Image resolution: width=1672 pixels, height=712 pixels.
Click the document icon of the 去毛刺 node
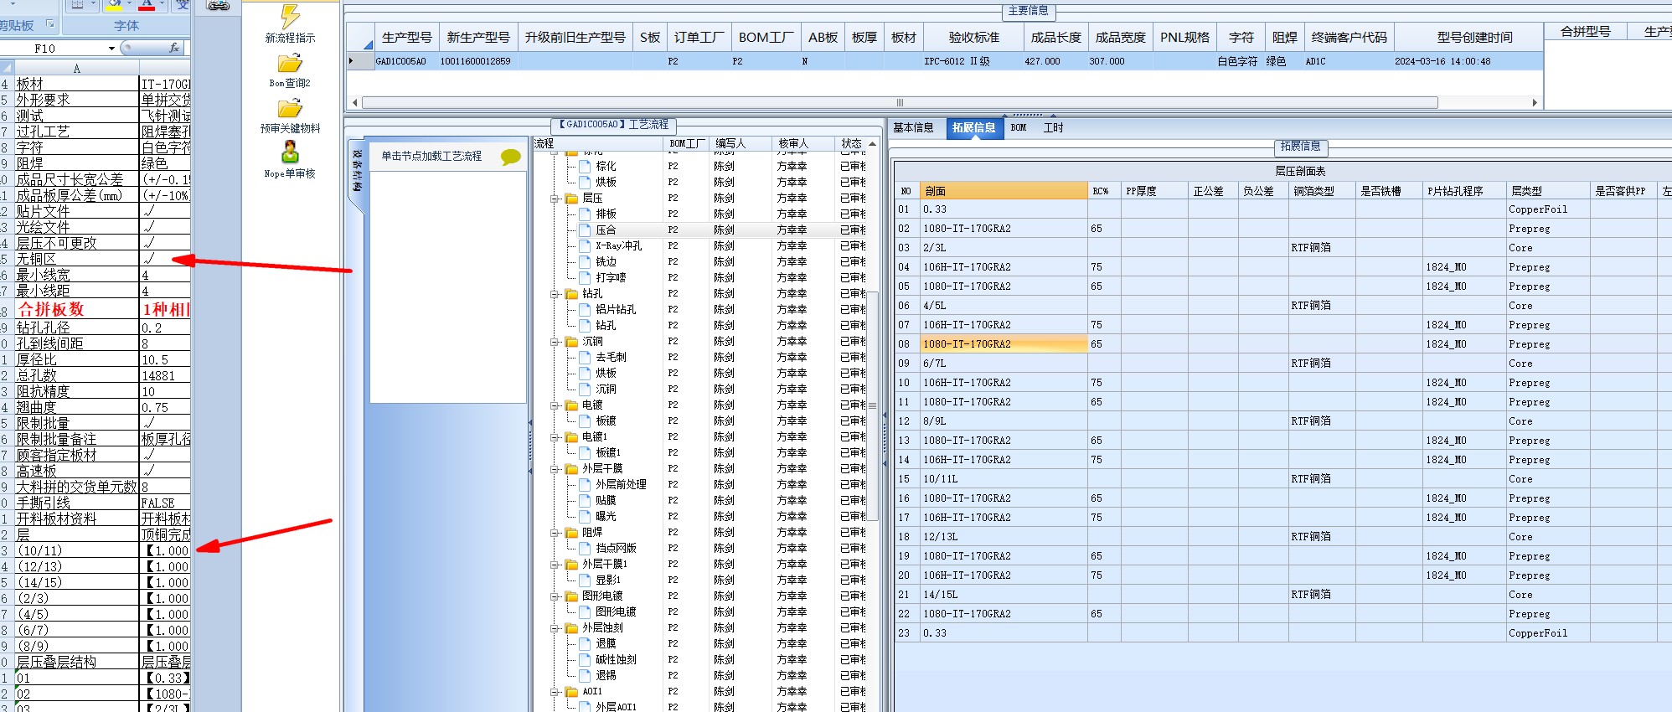586,358
